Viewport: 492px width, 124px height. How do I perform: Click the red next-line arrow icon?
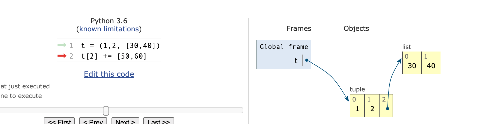tap(62, 56)
